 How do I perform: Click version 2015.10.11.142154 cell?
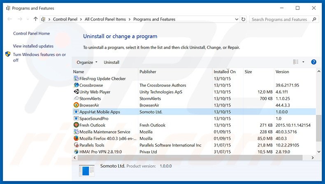[293, 125]
